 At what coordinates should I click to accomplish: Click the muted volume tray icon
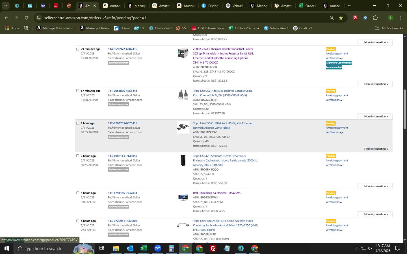coord(370,248)
